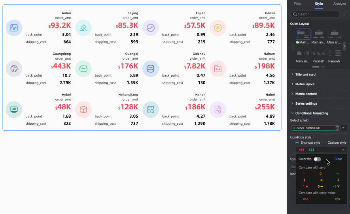Image resolution: width=350 pixels, height=214 pixels.
Task: Close the 456 123 shortcut style dropdown
Action: pyautogui.click(x=343, y=150)
